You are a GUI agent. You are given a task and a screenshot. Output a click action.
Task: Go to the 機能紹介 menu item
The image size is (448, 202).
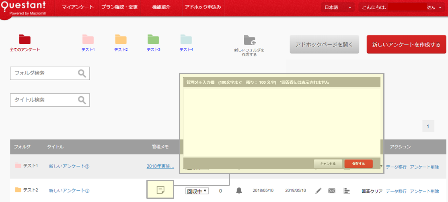161,8
